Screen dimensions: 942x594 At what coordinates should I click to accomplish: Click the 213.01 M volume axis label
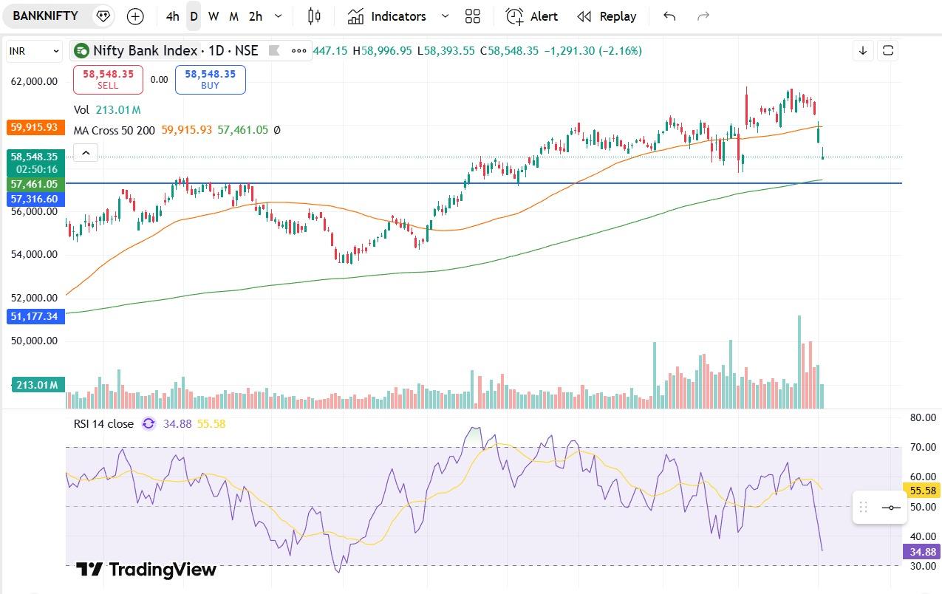(37, 385)
